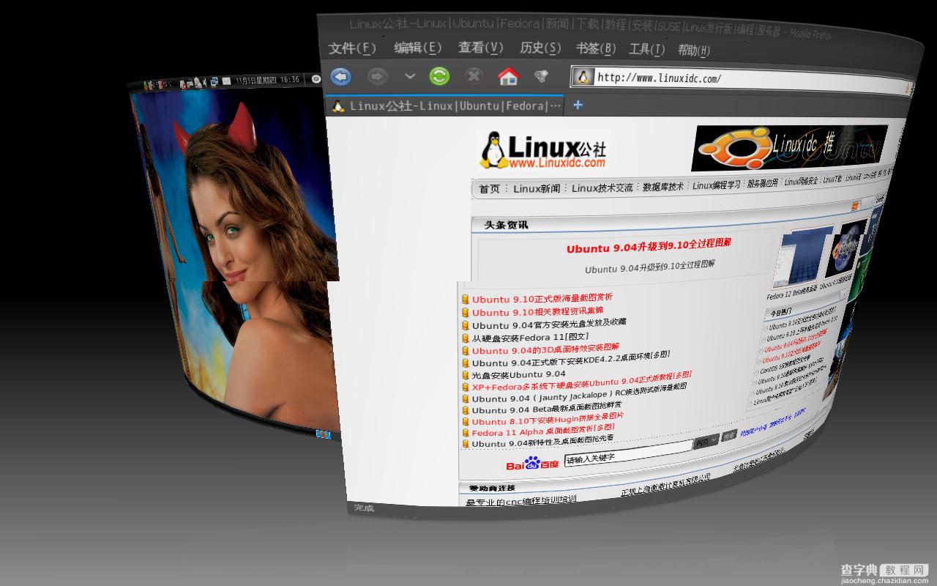Open link 从硬盘安装Fedora 11[图文]
Viewport: 937px width, 586px height.
531,337
